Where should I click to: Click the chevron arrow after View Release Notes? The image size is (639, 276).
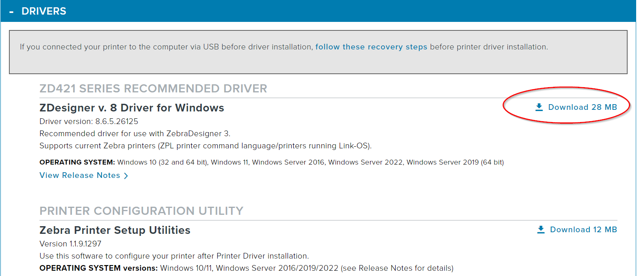click(126, 175)
